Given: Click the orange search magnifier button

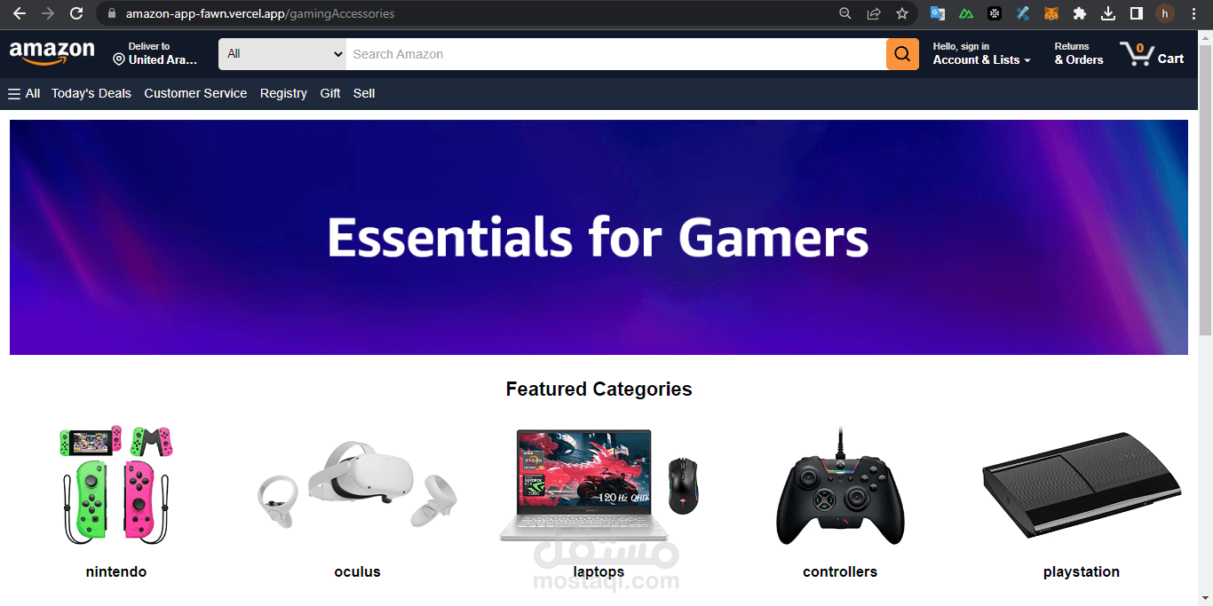Looking at the screenshot, I should tap(902, 54).
